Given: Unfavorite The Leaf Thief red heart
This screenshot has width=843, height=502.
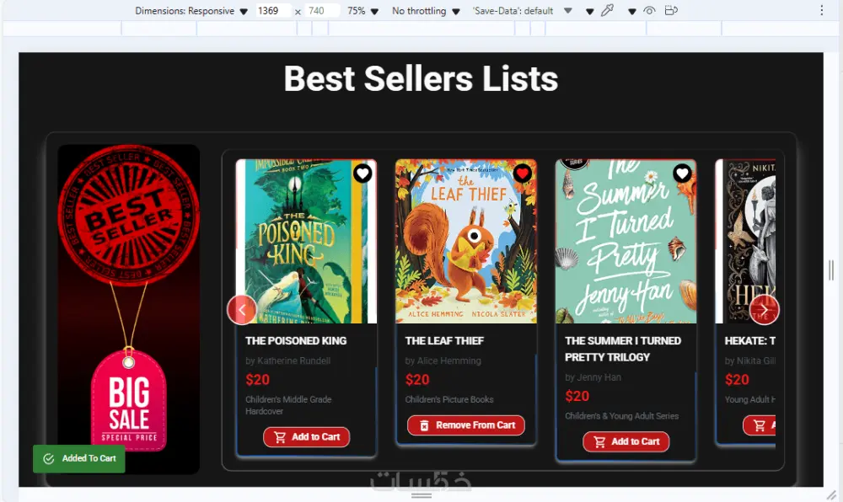Looking at the screenshot, I should (523, 174).
